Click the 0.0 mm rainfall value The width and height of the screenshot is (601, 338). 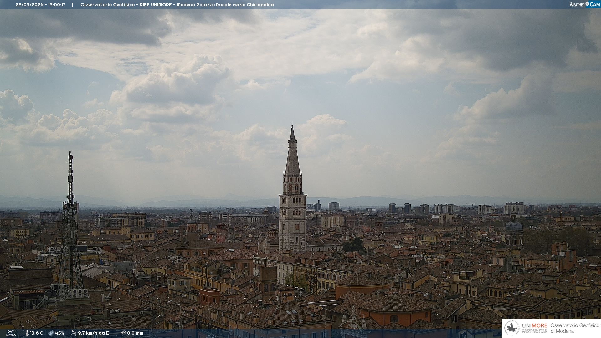(x=135, y=333)
